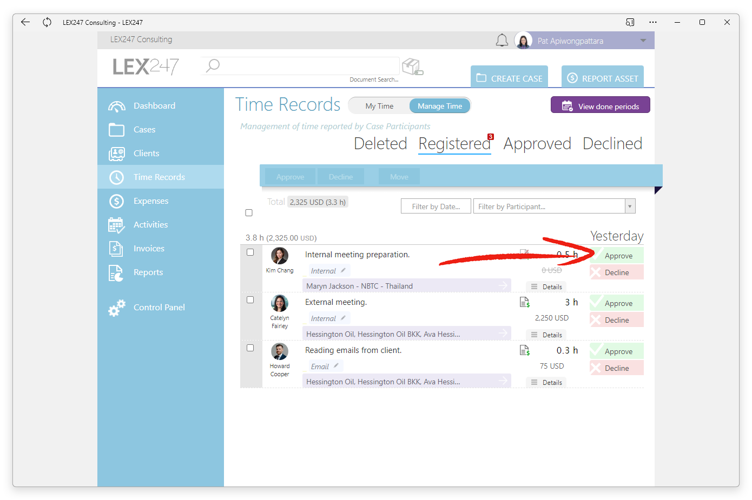The height and width of the screenshot is (500, 752).
Task: Click the bulk Move toolbar button
Action: click(399, 177)
